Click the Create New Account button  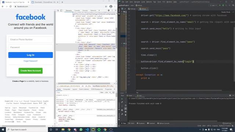(x=30, y=71)
